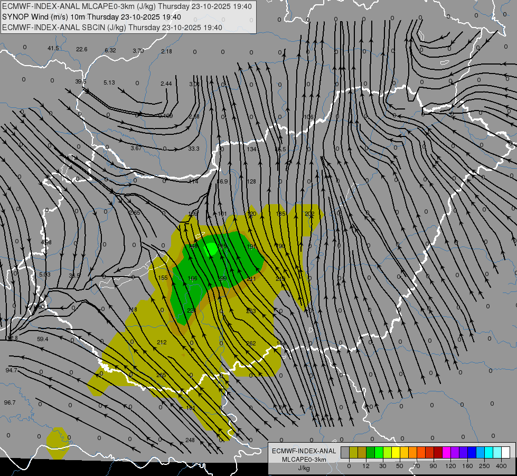Click the map value 166
517x476 pixels.
(x=192, y=279)
